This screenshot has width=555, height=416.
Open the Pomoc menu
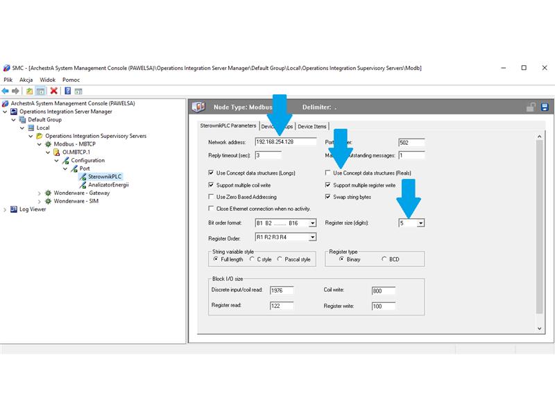[x=71, y=80]
